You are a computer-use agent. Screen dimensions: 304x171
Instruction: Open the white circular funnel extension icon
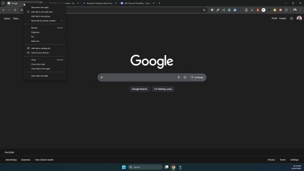pos(263,10)
